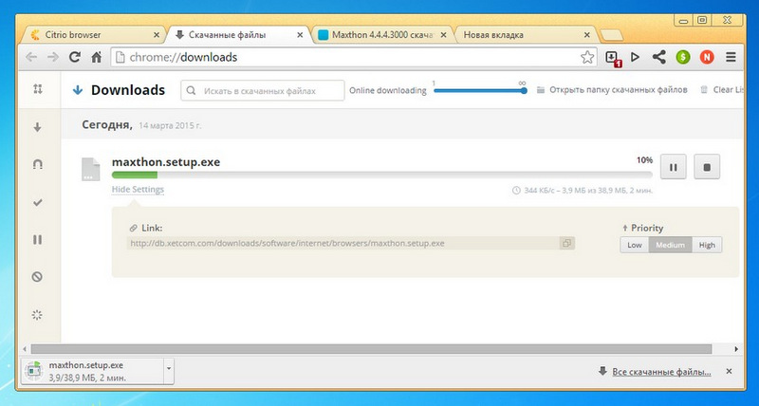The width and height of the screenshot is (759, 406).
Task: Go forward with the forward arrow
Action: [52, 57]
